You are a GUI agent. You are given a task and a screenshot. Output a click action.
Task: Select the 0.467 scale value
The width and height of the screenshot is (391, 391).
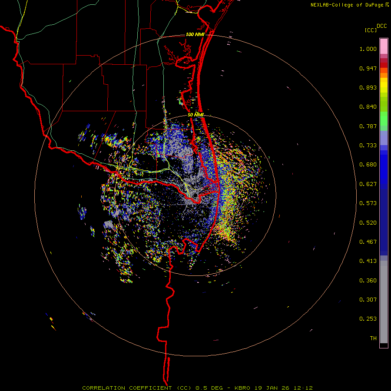point(368,242)
